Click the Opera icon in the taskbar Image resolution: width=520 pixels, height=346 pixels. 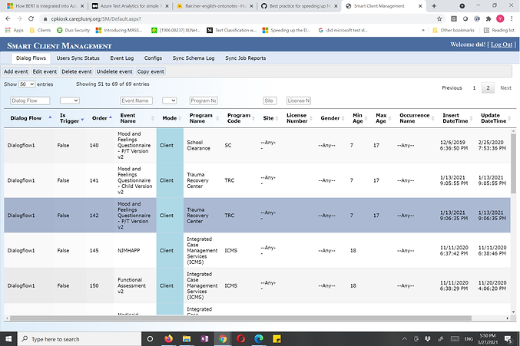coord(240,338)
